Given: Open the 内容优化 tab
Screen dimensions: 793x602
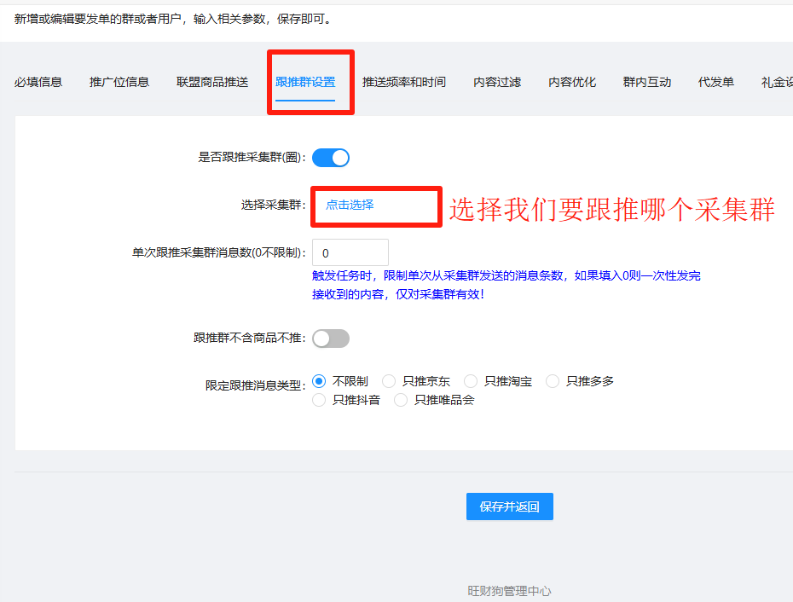Looking at the screenshot, I should click(x=572, y=82).
